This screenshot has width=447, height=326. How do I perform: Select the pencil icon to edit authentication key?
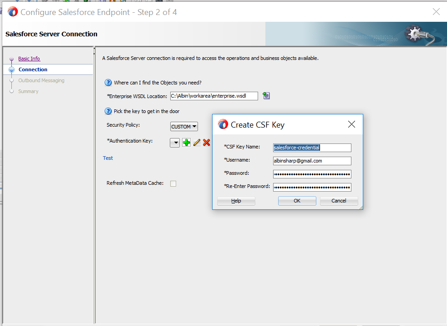click(x=197, y=142)
